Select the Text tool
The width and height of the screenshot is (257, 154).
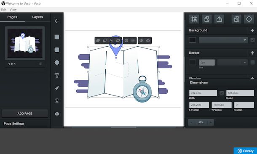(x=57, y=101)
